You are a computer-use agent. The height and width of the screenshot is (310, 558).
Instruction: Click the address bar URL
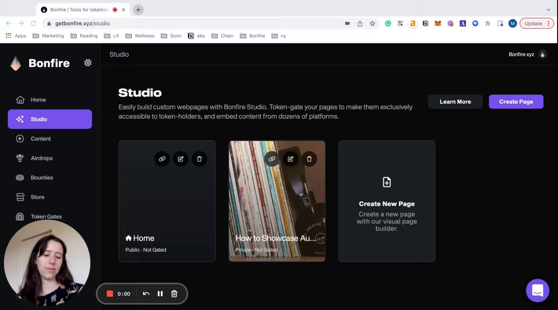coord(82,24)
